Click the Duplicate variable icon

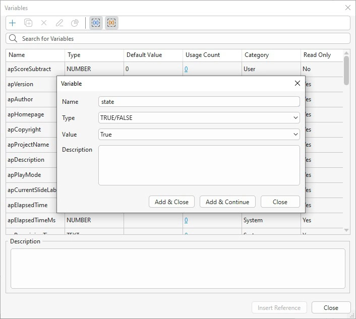28,23
